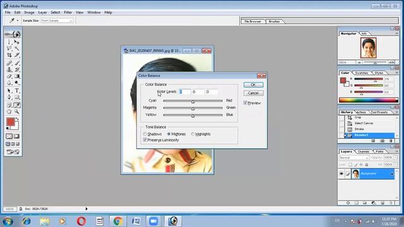The image size is (404, 227).
Task: Select the Eraser tool
Action: (9, 76)
